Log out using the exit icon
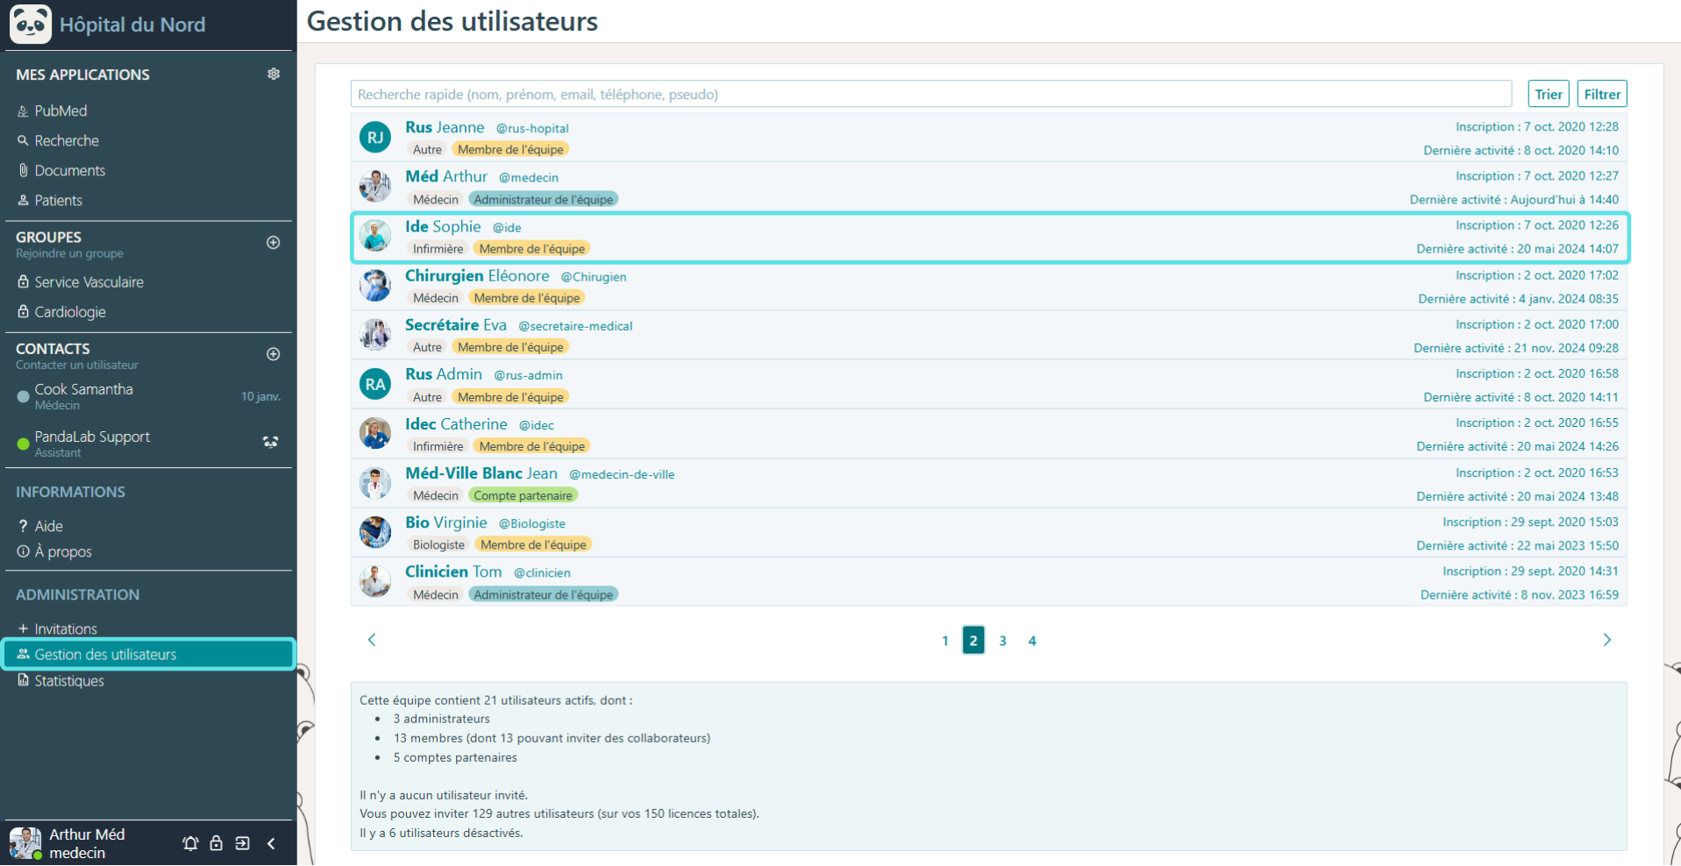This screenshot has width=1681, height=866. [x=243, y=843]
